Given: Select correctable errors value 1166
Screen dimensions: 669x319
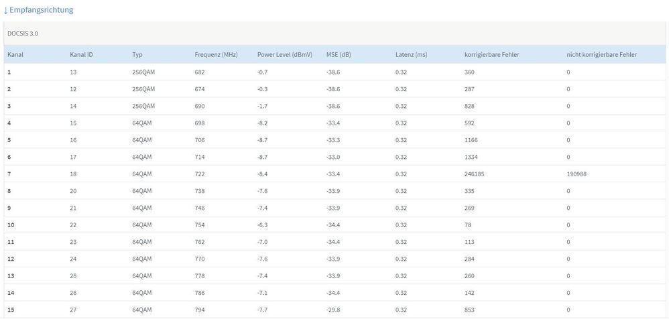Looking at the screenshot, I should tap(471, 140).
